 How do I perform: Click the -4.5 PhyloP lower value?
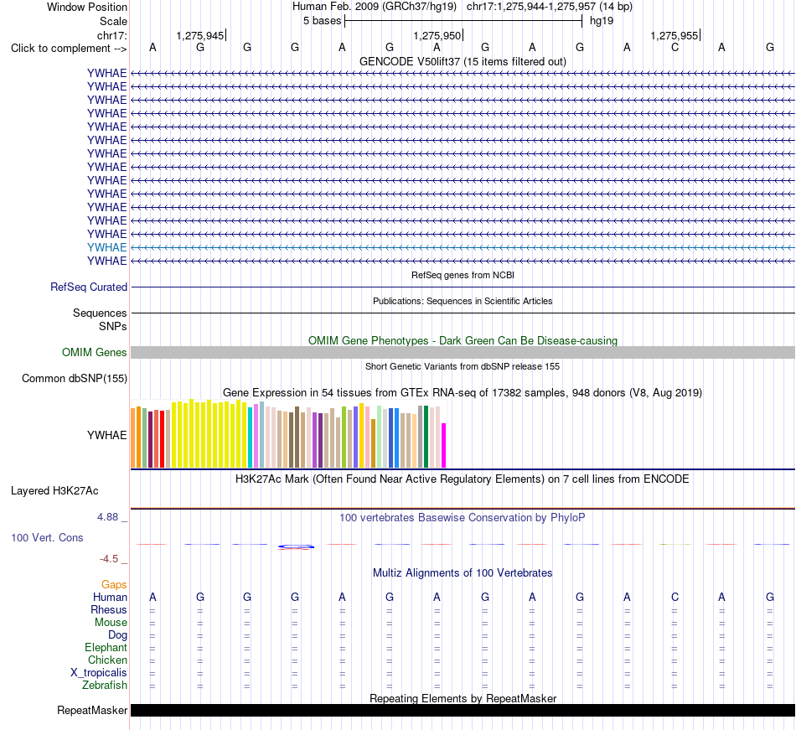coord(109,559)
